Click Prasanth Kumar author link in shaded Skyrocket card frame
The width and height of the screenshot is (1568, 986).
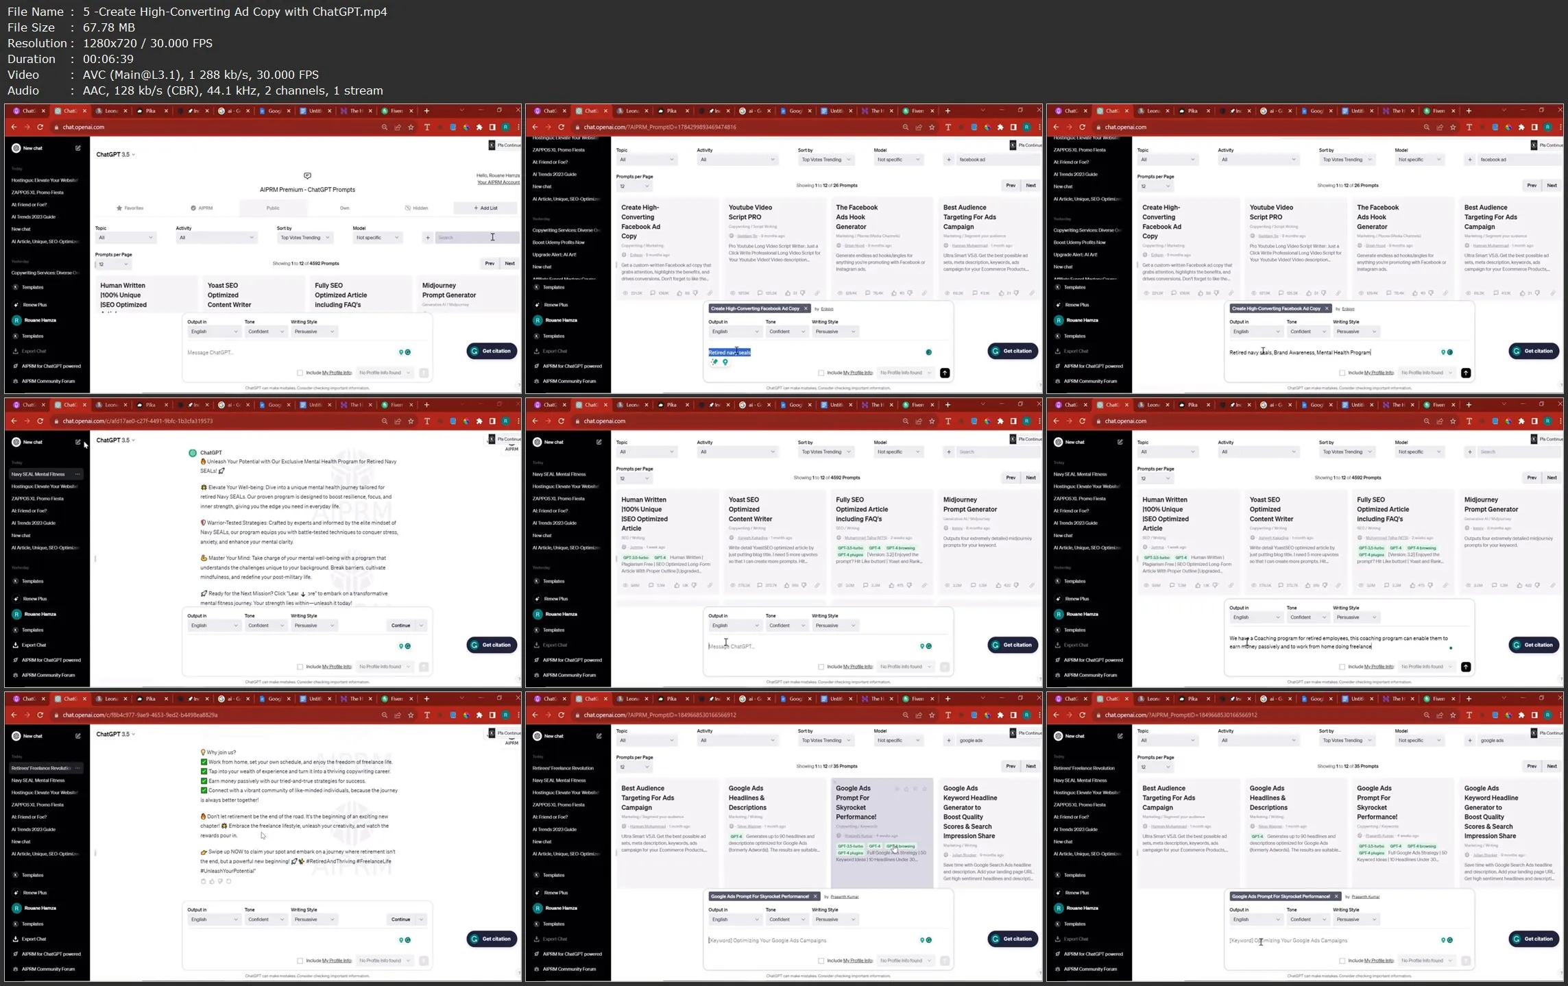pos(845,896)
